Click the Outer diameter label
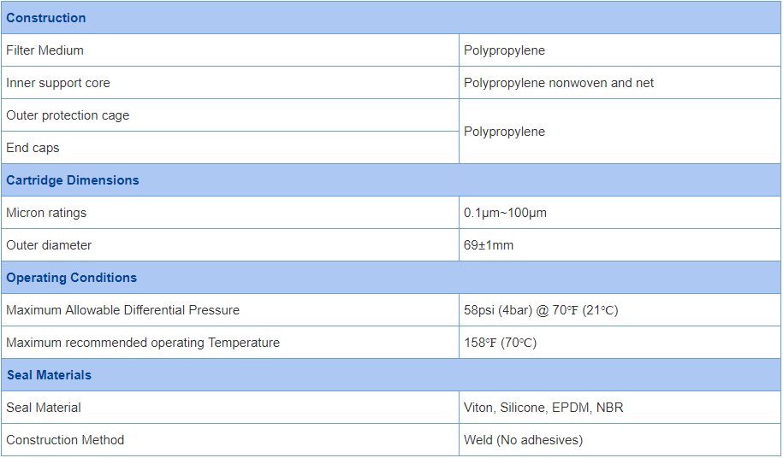The width and height of the screenshot is (783, 458). (x=49, y=245)
